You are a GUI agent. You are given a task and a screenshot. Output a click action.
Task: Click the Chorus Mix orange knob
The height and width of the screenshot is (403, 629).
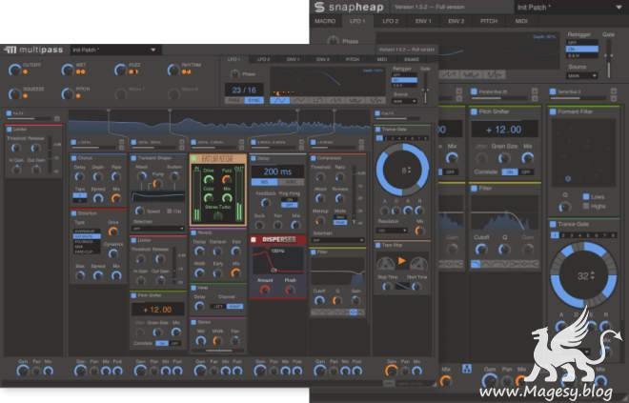coord(116,198)
